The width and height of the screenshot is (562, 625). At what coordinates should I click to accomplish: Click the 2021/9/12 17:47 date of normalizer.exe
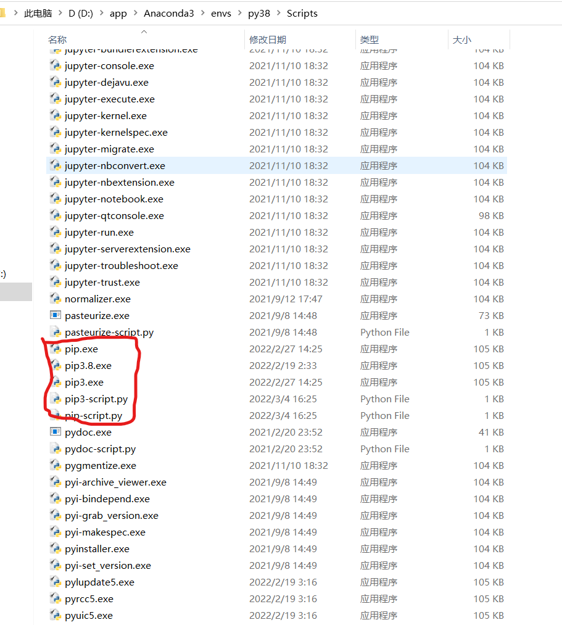pyautogui.click(x=286, y=299)
